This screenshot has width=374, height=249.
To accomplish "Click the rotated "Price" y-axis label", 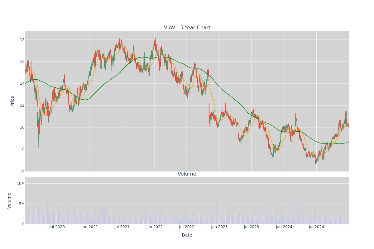I will pyautogui.click(x=12, y=101).
